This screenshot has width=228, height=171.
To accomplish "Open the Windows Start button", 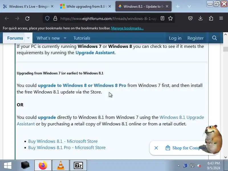I will point(8,166).
